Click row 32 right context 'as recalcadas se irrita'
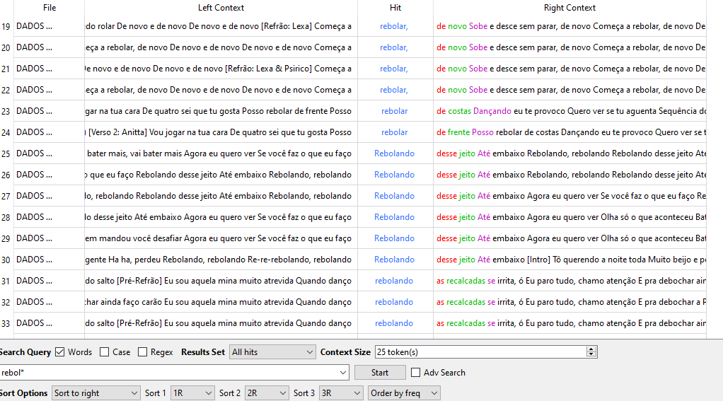723x401 pixels. (x=475, y=302)
